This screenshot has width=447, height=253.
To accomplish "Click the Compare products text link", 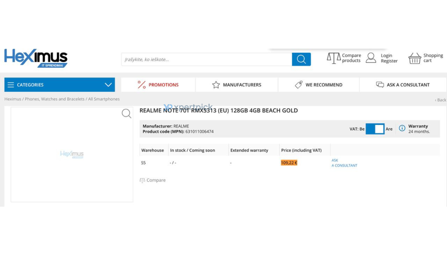I will click(352, 58).
